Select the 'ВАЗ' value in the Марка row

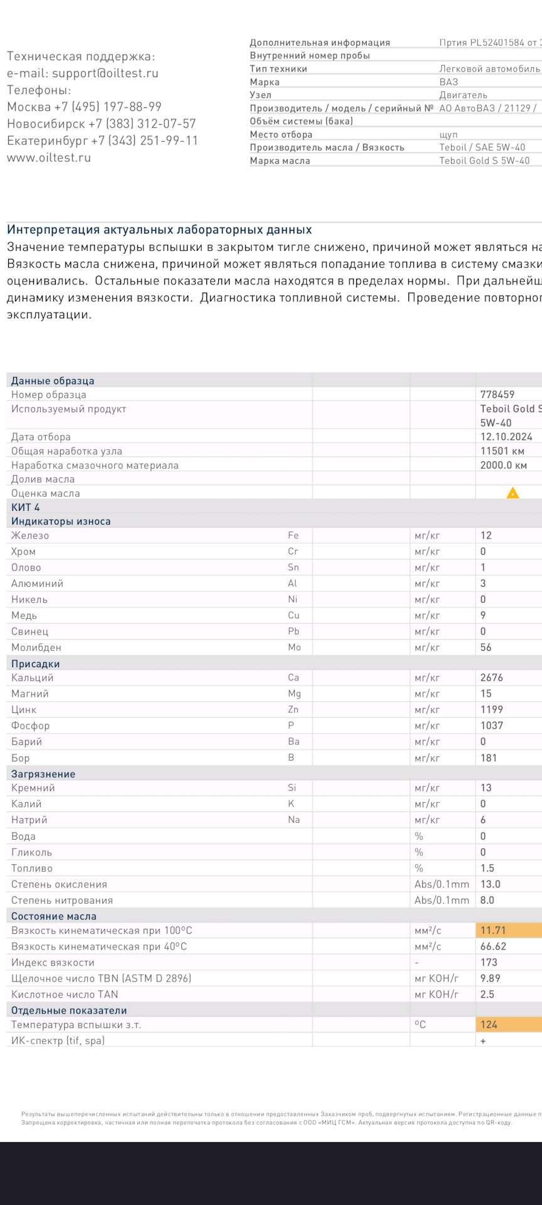pyautogui.click(x=449, y=82)
